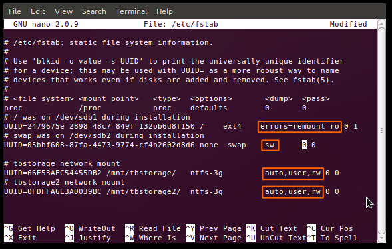Click the UUID=2479675e-2898-48c7 root entry
The width and height of the screenshot is (392, 249).
(x=99, y=127)
